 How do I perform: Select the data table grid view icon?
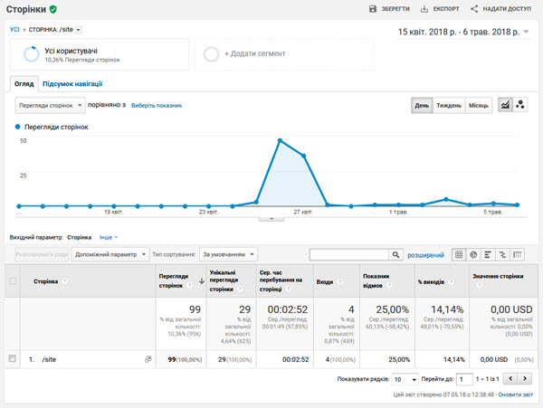pos(459,255)
